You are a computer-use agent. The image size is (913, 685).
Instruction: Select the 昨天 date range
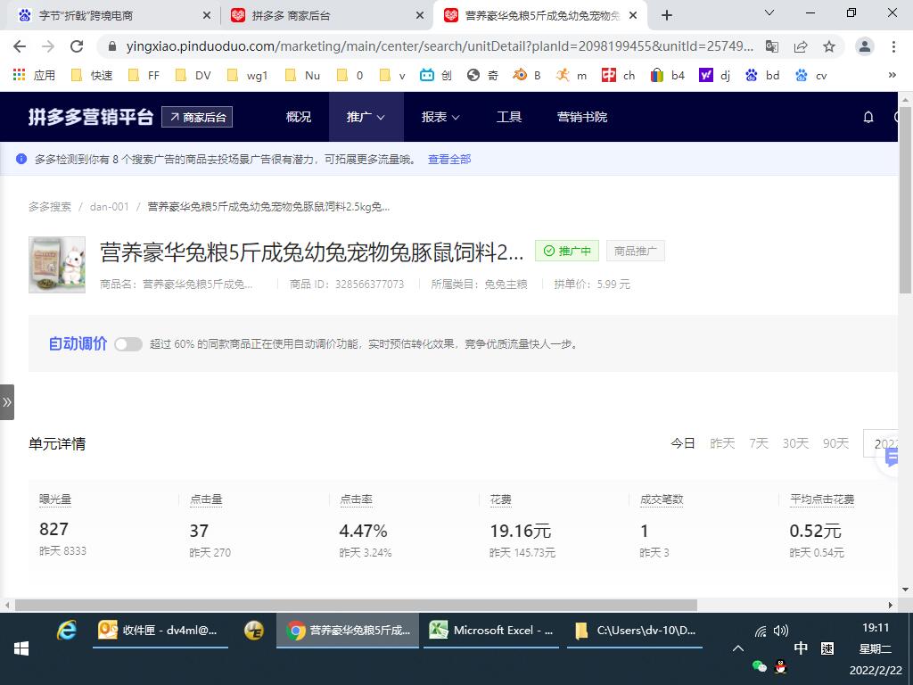pyautogui.click(x=722, y=444)
